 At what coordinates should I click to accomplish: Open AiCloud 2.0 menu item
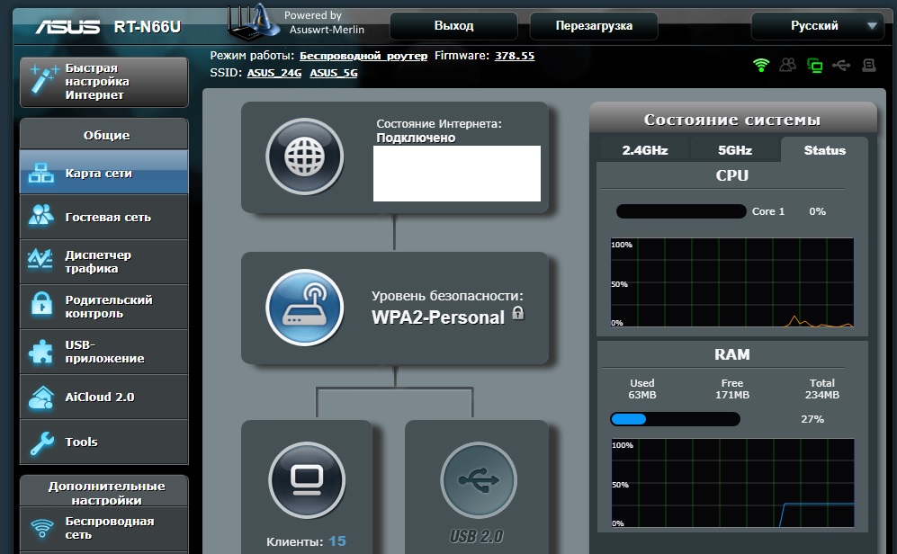pos(104,397)
